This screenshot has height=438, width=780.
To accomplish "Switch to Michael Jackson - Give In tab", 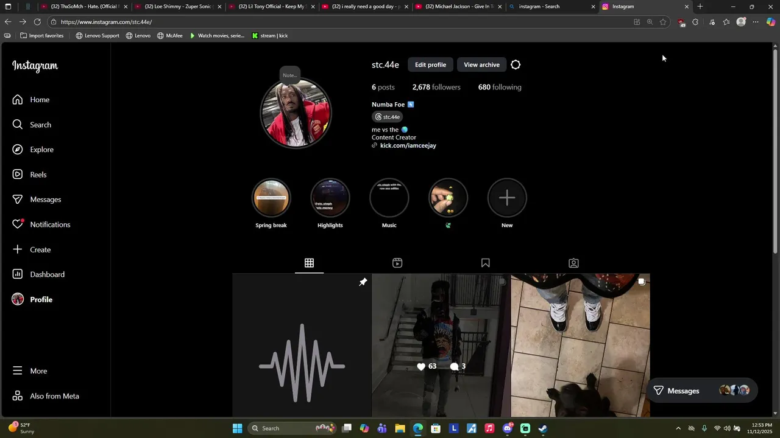I will click(x=458, y=7).
